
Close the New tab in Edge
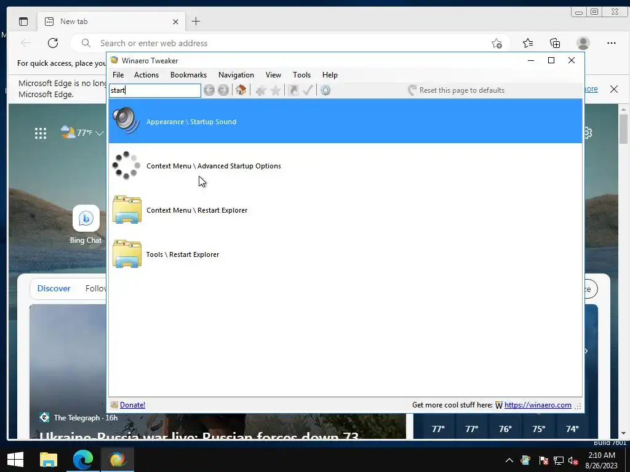[175, 22]
